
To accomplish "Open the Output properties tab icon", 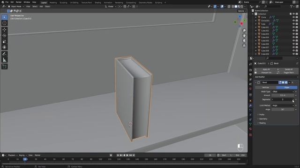I will [x=250, y=75].
